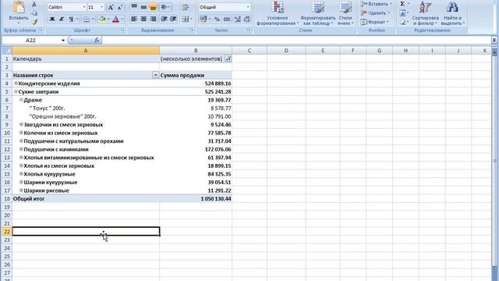The height and width of the screenshot is (281, 499).
Task: Click the cell borders icon
Action: pyautogui.click(x=87, y=20)
